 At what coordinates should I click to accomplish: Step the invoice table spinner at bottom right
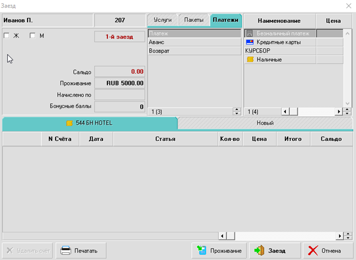347,236
